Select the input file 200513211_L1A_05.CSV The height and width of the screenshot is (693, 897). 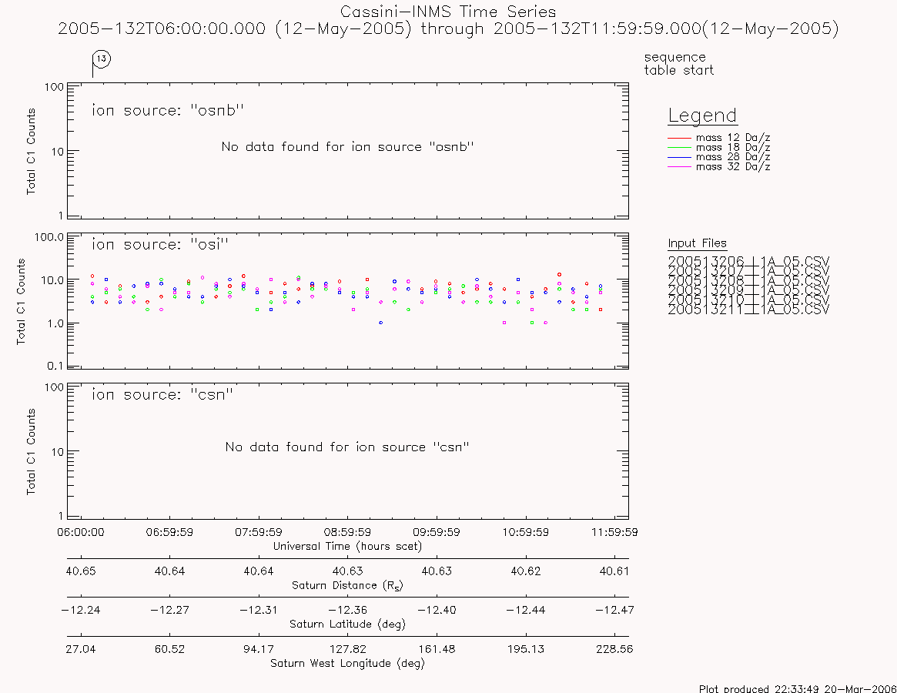pos(748,310)
